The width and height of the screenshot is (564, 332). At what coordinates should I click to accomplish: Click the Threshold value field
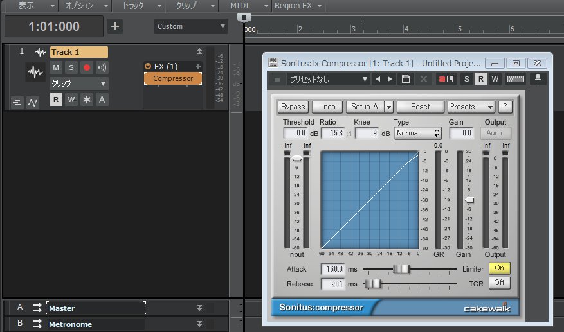coord(296,133)
